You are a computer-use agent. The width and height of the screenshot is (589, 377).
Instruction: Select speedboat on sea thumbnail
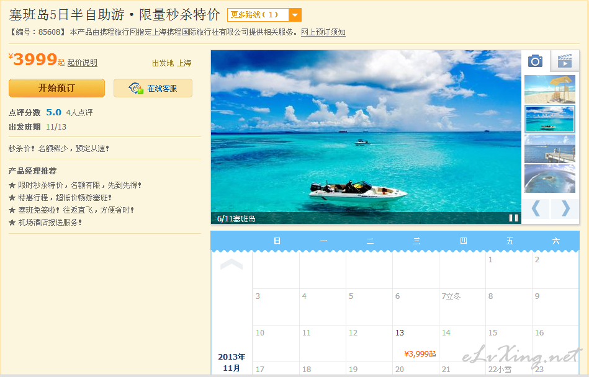tap(549, 119)
